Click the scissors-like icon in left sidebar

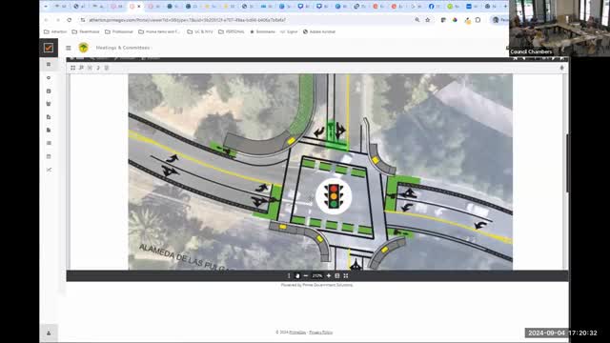[x=49, y=170]
